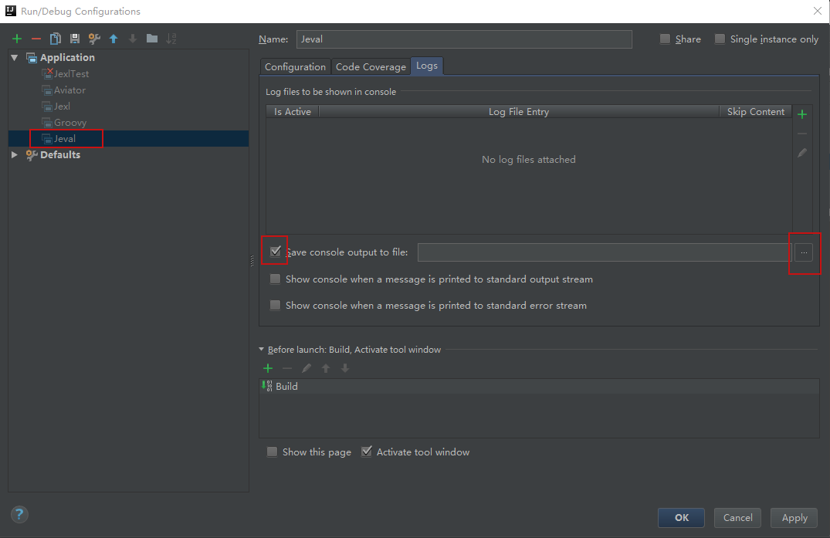This screenshot has height=538, width=830.
Task: Move the Jeval configuration up
Action: pos(113,38)
